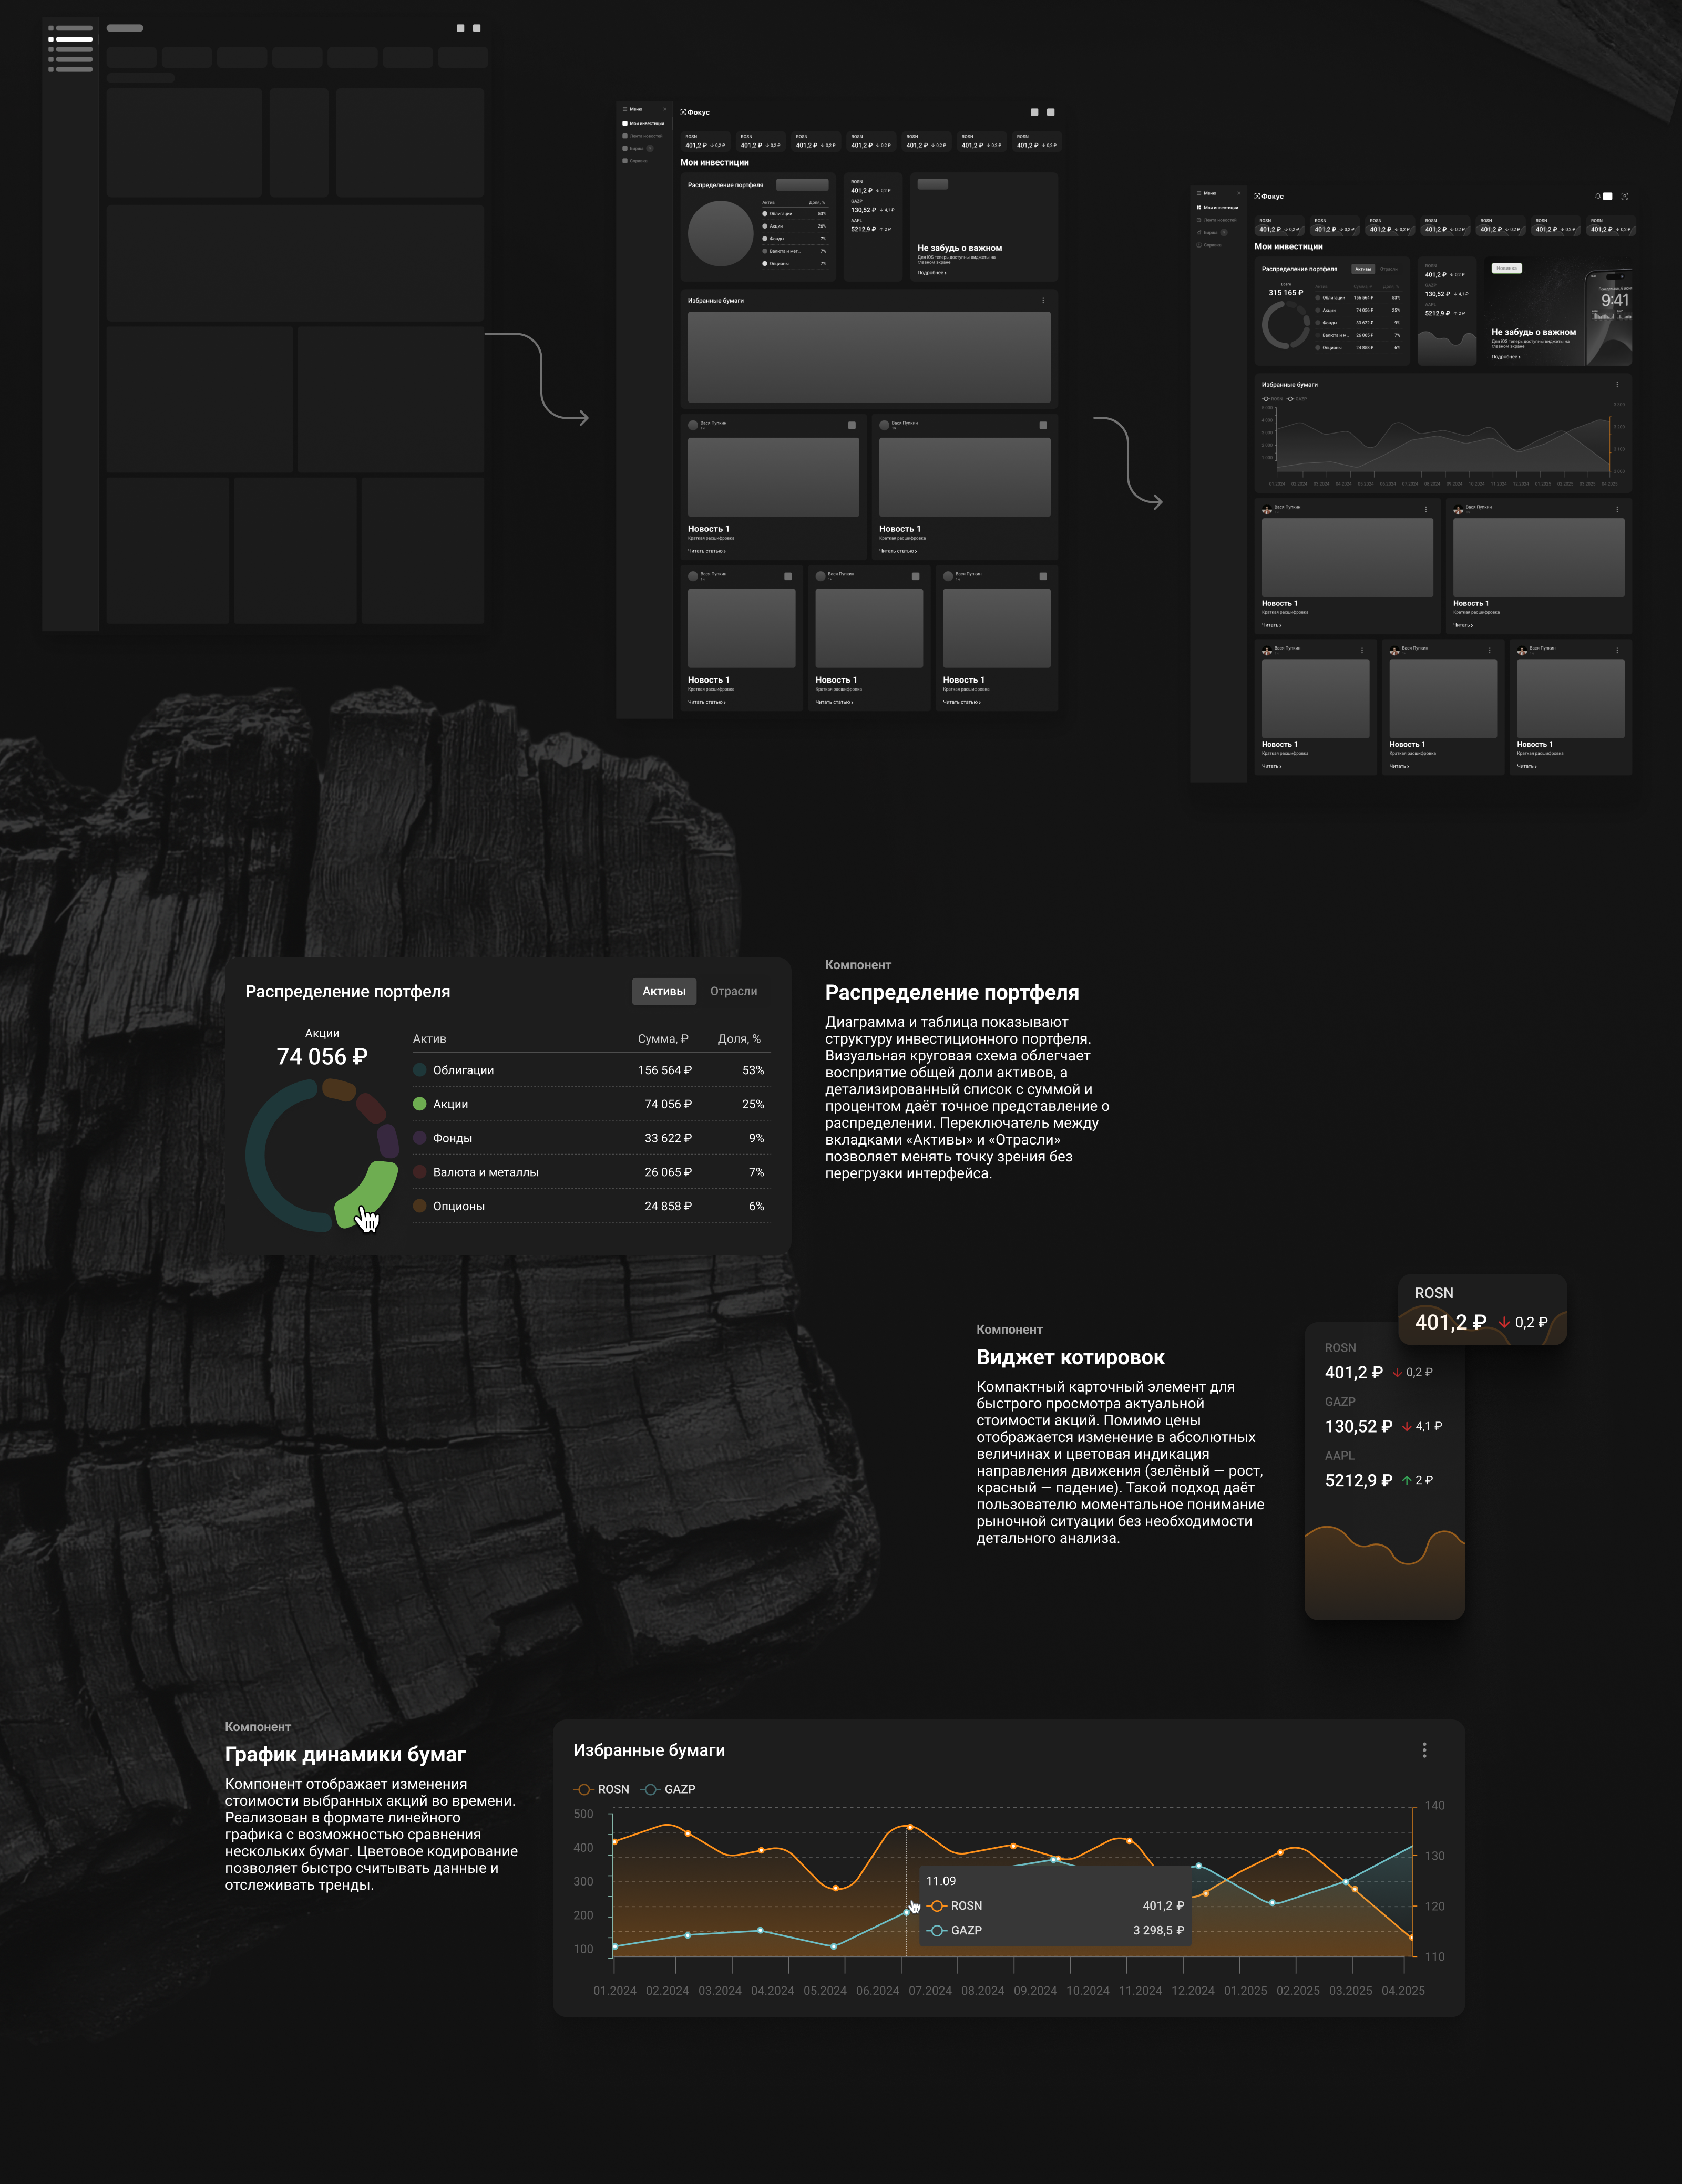Click profile scan icon in right dashboard header
The image size is (1682, 2184).
pos(1625,196)
